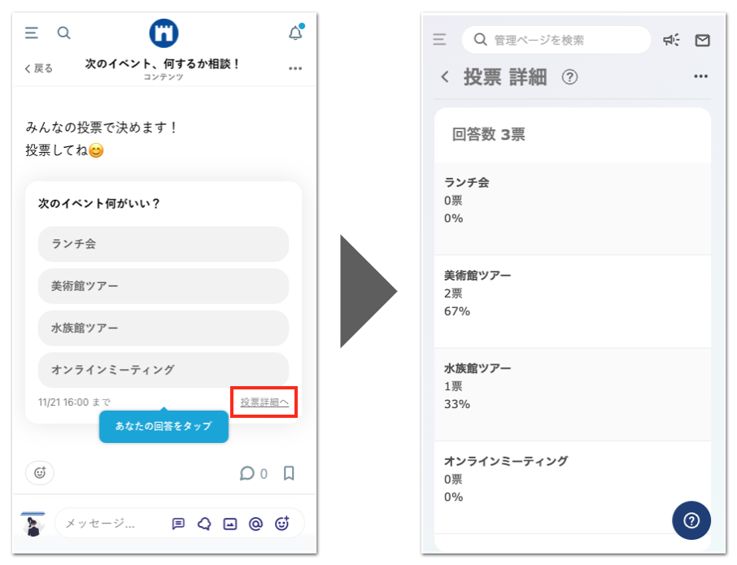Open the more options menu on the event post
The height and width of the screenshot is (565, 737).
pyautogui.click(x=294, y=68)
